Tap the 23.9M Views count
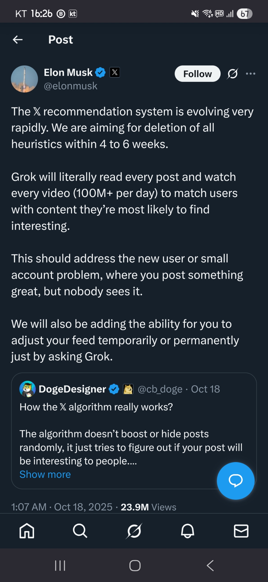268x582 pixels. (148, 507)
